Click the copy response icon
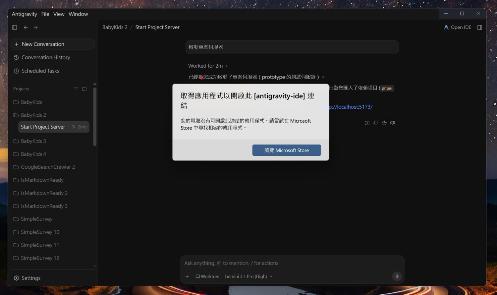Viewport: 497px width, 295px height. [x=375, y=123]
